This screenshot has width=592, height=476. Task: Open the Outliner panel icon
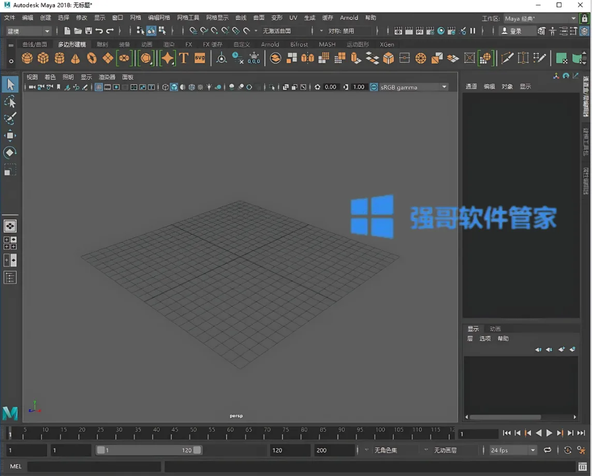(10, 278)
